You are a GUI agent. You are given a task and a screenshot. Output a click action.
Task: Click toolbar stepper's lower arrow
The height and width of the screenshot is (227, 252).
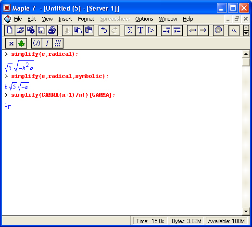click(x=246, y=33)
